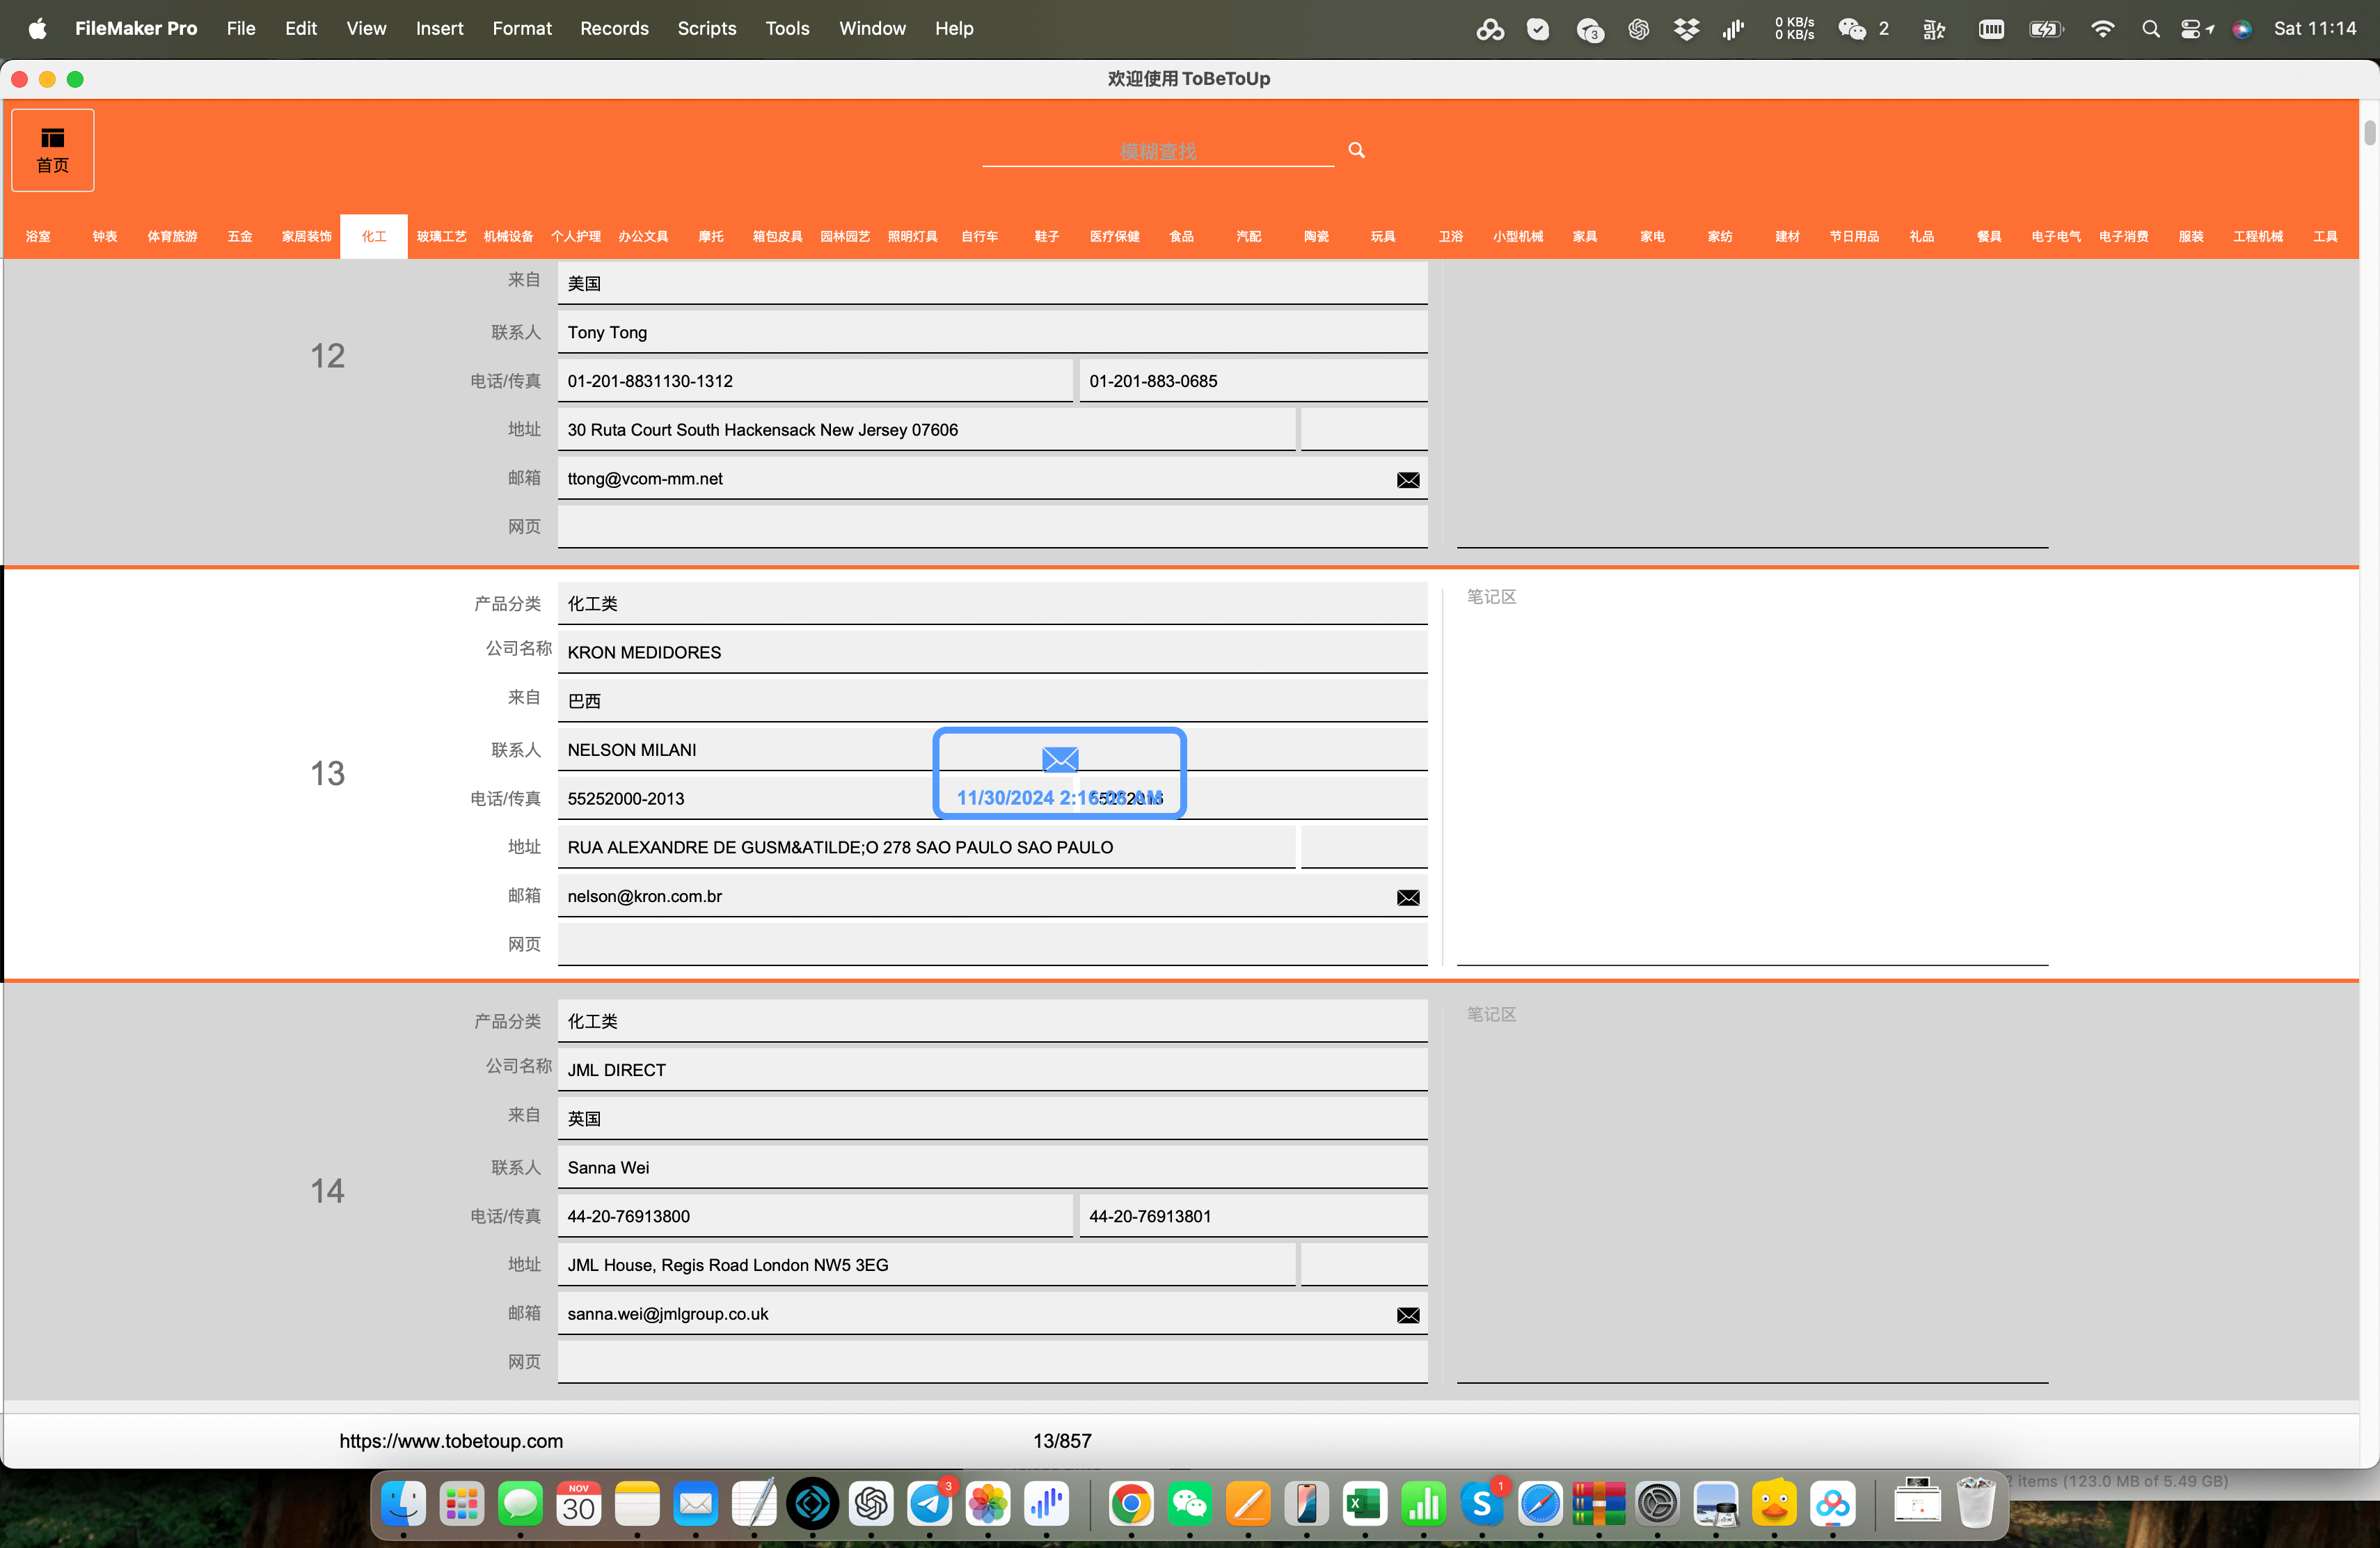Open Photos app in the Dock
2380x1548 pixels.
[x=988, y=1503]
